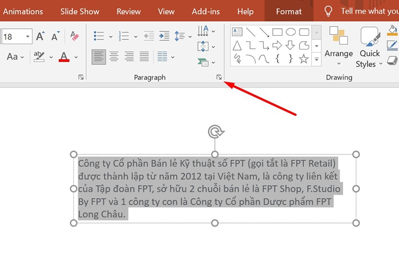This screenshot has width=399, height=266.
Task: Expand the full shapes gallery
Action: click(x=317, y=59)
